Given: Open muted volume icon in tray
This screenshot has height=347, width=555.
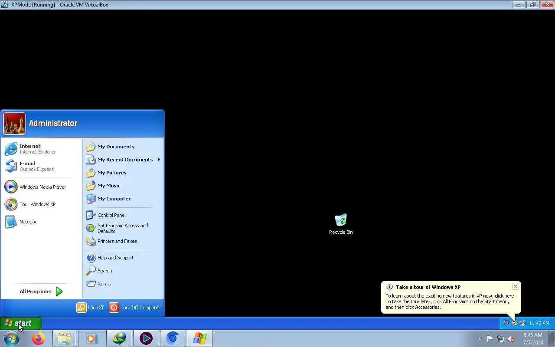Looking at the screenshot, I should [x=512, y=339].
